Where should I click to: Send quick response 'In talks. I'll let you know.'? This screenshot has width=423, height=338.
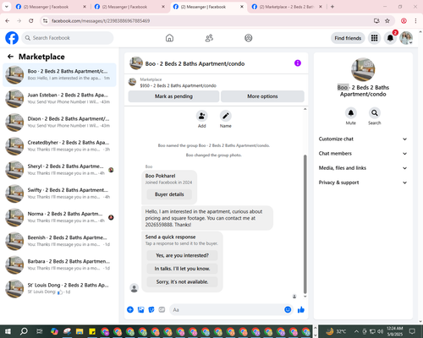pyautogui.click(x=182, y=269)
